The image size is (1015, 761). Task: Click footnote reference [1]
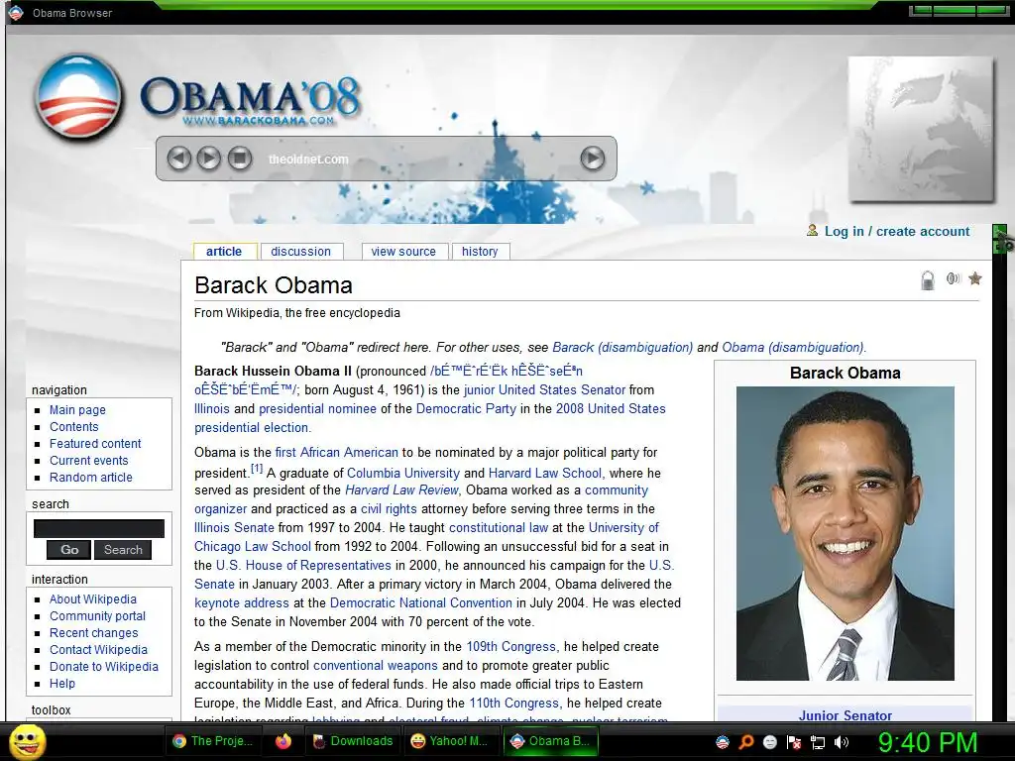point(257,469)
